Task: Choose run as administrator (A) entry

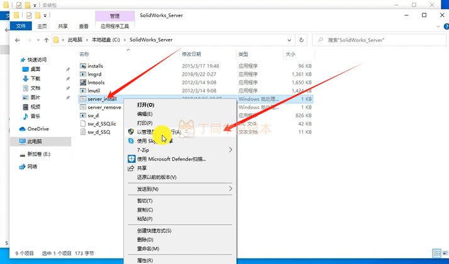Action: (x=180, y=132)
